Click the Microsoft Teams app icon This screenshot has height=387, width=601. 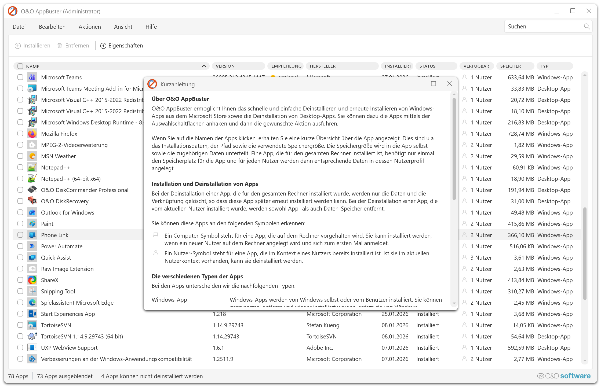tap(32, 77)
